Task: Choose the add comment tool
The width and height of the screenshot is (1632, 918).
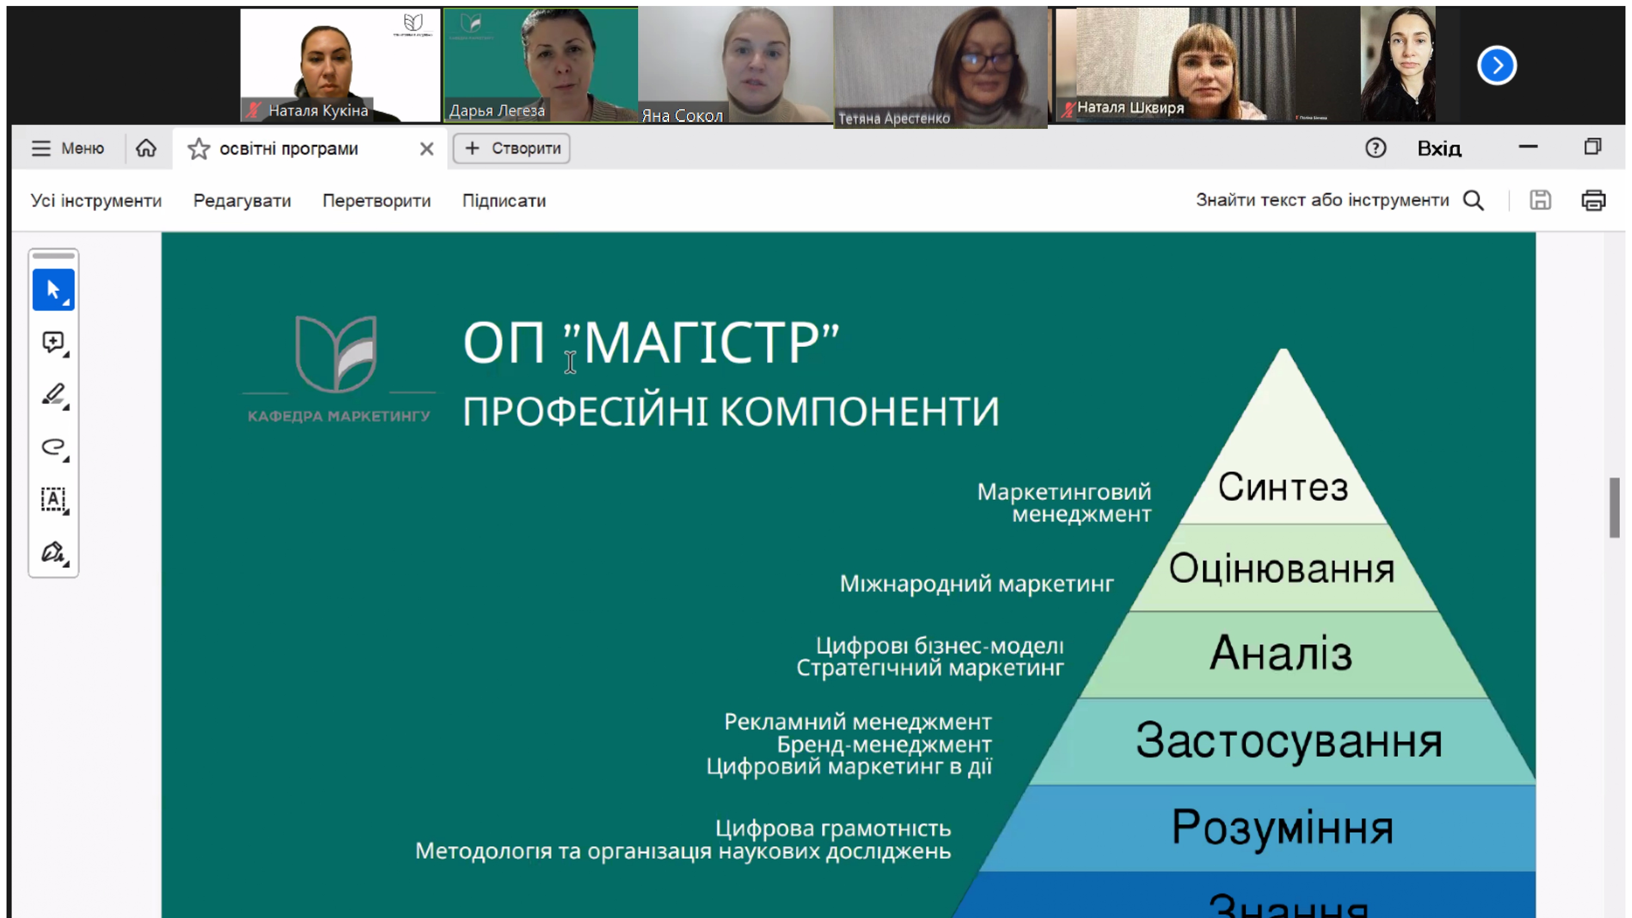Action: [x=53, y=343]
